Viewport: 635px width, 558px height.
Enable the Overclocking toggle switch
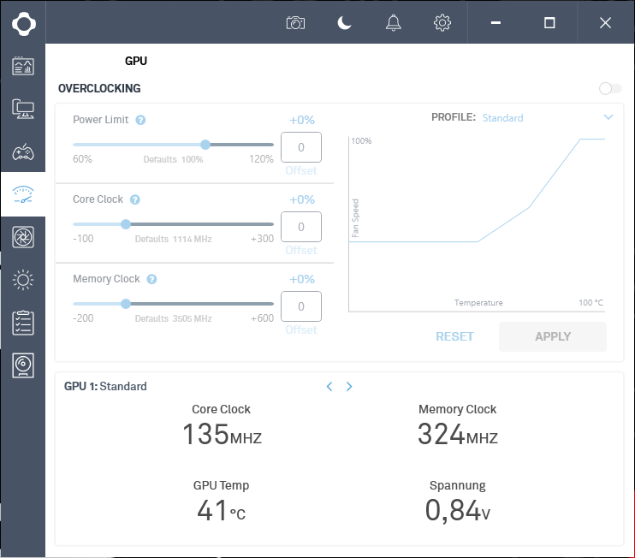tap(610, 88)
